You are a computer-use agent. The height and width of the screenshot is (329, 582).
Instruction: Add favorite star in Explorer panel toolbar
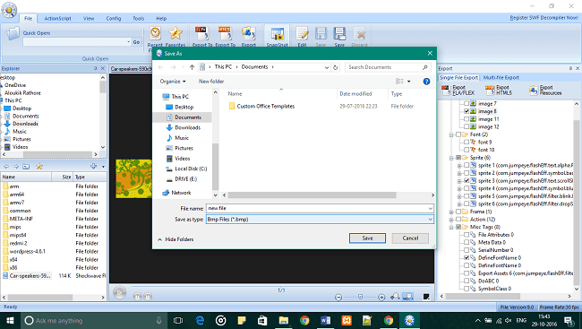39,166
